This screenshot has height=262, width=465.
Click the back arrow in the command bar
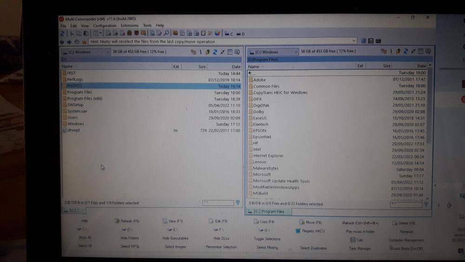point(63,41)
